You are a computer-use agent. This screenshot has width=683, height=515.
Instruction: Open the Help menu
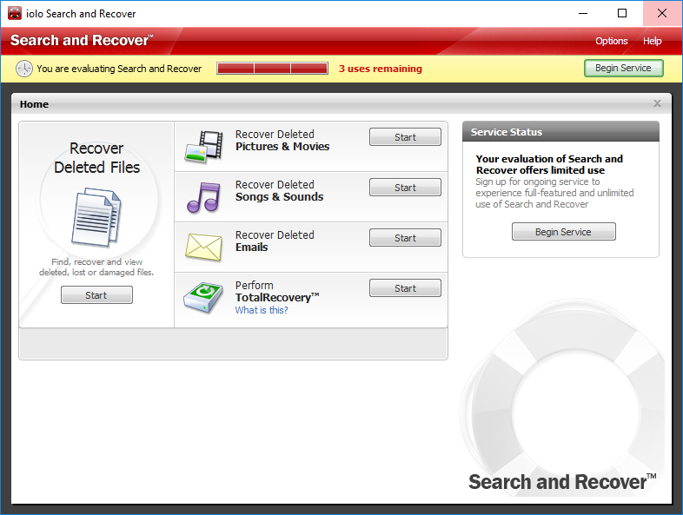[x=652, y=41]
